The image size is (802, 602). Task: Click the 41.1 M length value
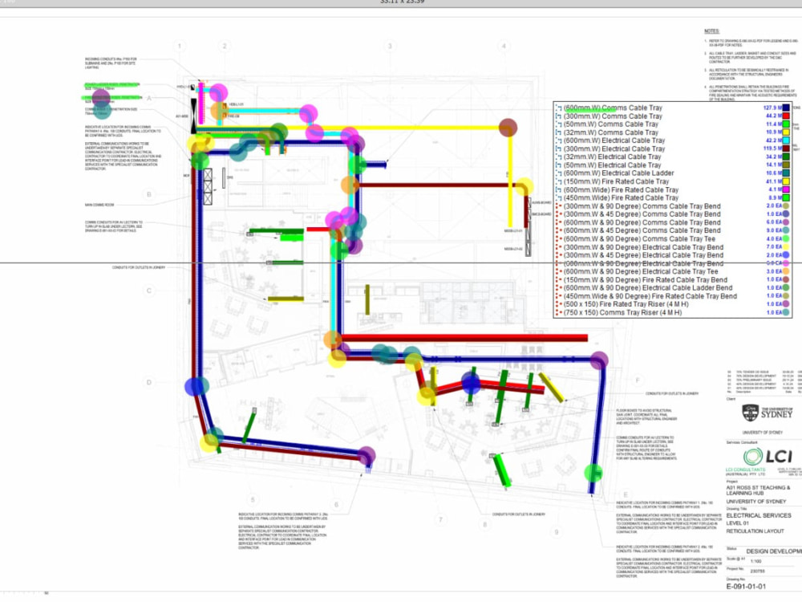point(773,181)
